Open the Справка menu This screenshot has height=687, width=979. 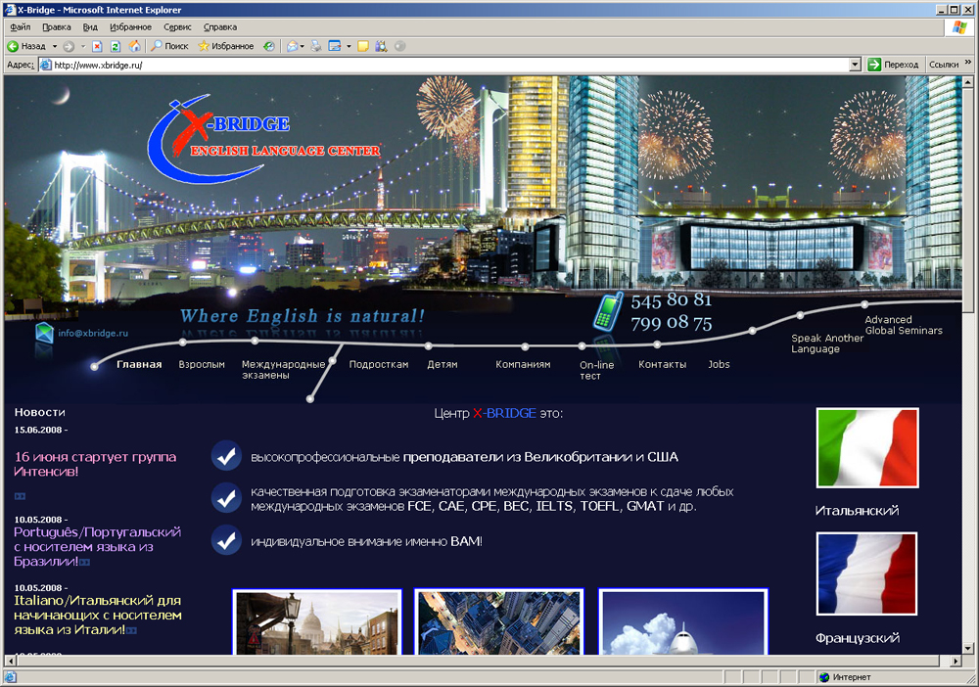coord(219,27)
